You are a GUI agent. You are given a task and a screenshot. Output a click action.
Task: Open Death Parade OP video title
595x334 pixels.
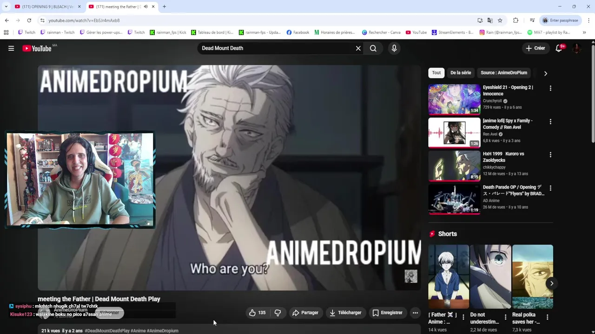(514, 190)
